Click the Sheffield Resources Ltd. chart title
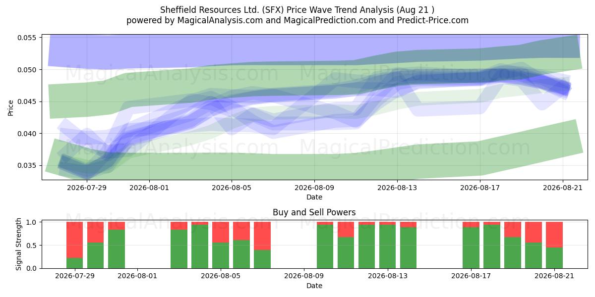Image resolution: width=595 pixels, height=297 pixels. [297, 10]
